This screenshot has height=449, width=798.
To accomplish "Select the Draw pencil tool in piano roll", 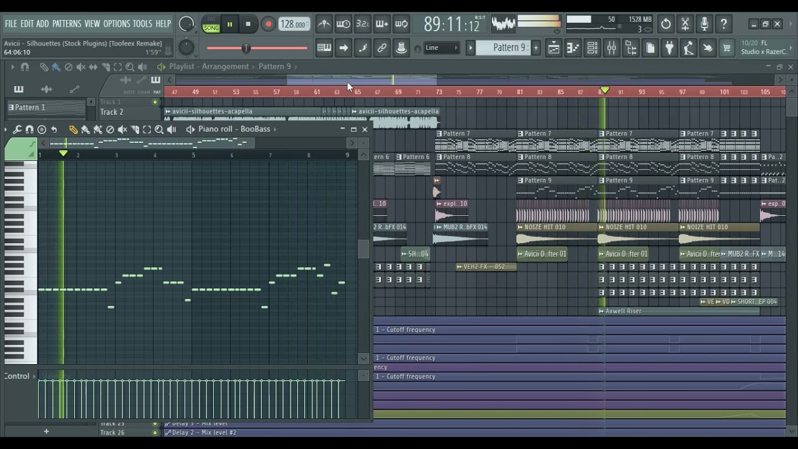I will pos(73,129).
